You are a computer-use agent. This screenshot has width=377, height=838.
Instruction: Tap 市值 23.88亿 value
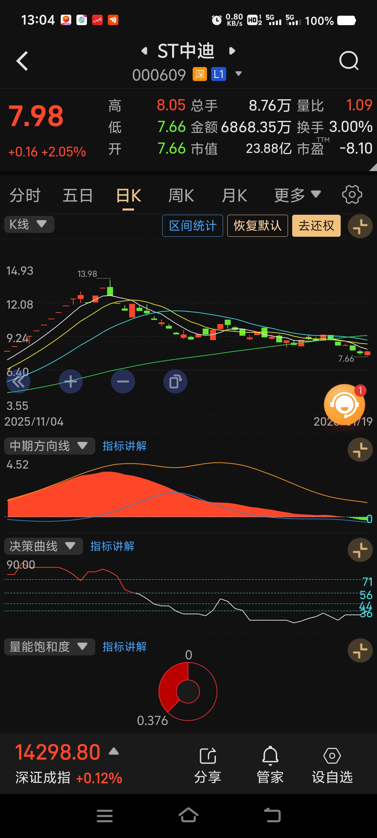(x=269, y=149)
